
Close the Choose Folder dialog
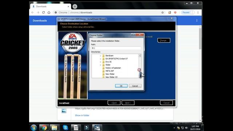(140, 35)
